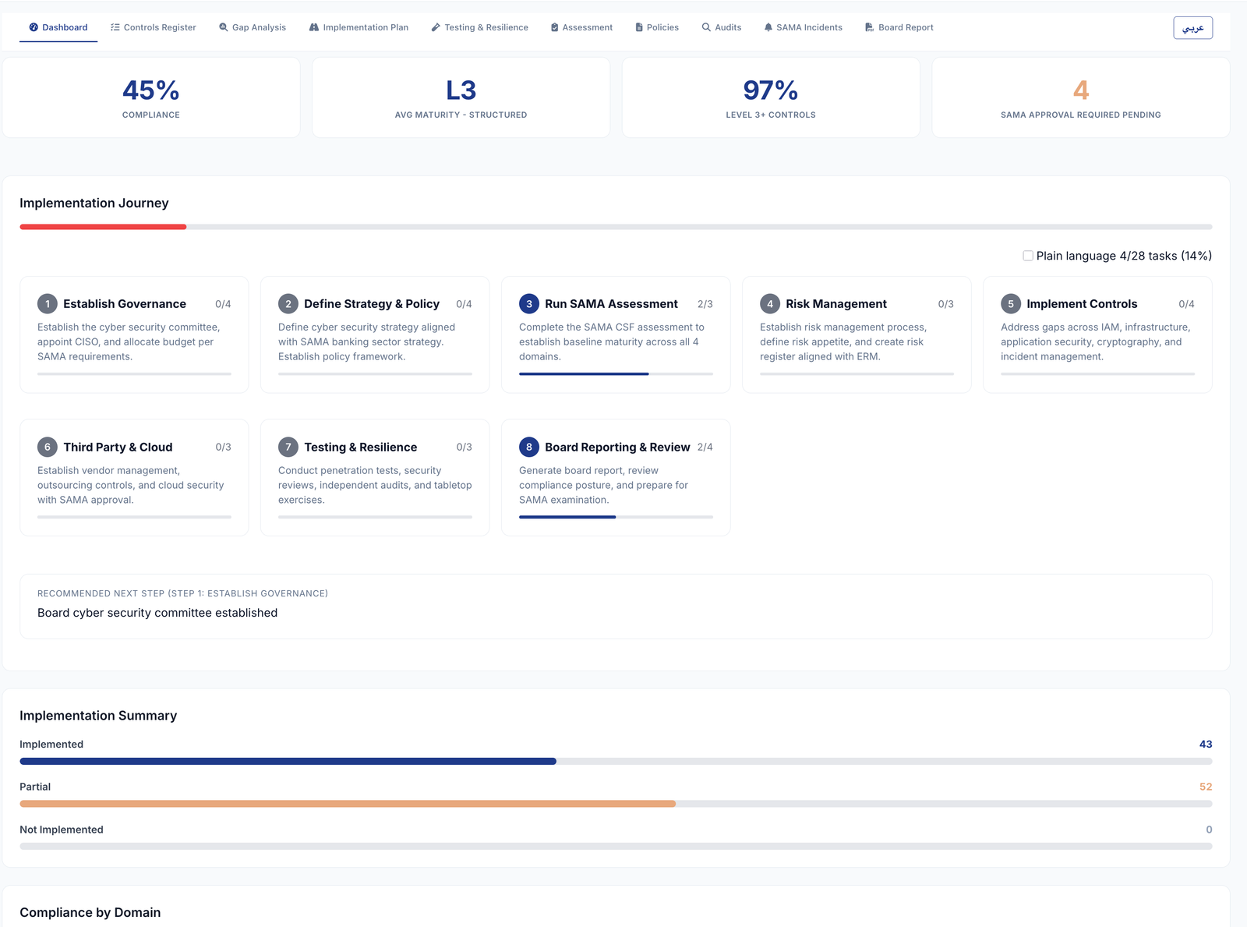Click the Dashboard gauge icon
This screenshot has width=1247, height=927.
33,27
